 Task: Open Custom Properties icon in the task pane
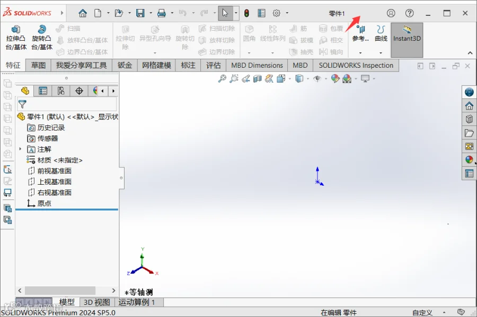pos(469,174)
